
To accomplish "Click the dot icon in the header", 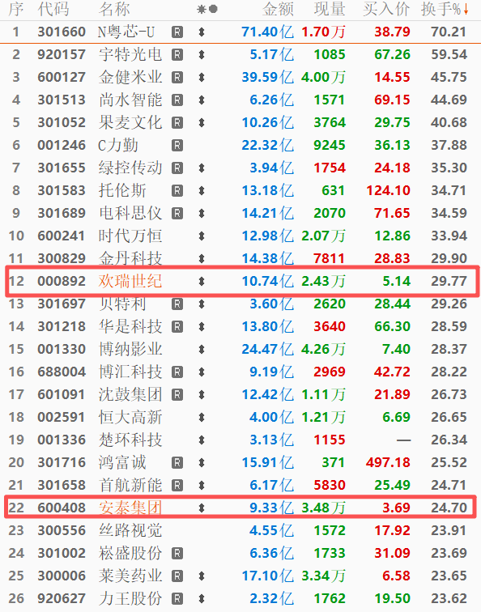I will tap(213, 9).
